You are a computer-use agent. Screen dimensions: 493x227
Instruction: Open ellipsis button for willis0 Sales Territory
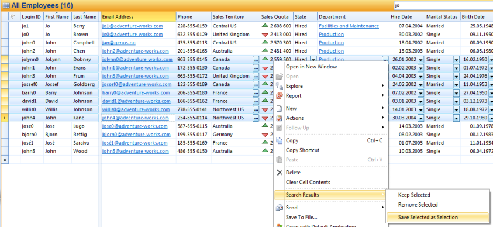tap(256, 109)
